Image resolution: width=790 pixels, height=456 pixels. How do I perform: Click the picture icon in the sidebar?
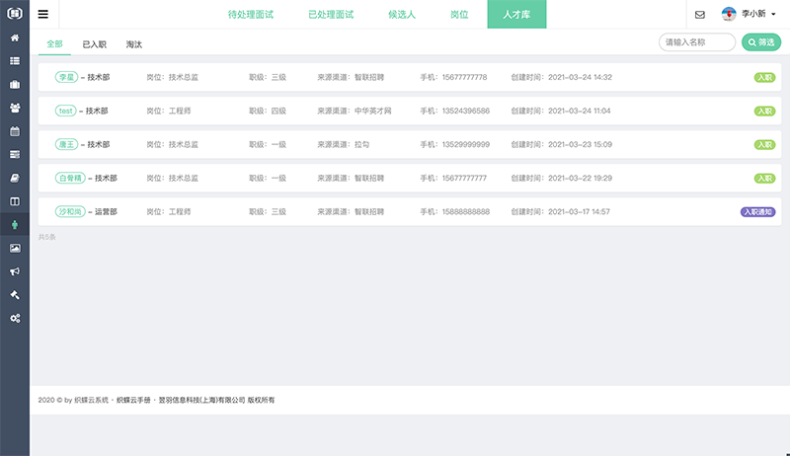click(15, 248)
